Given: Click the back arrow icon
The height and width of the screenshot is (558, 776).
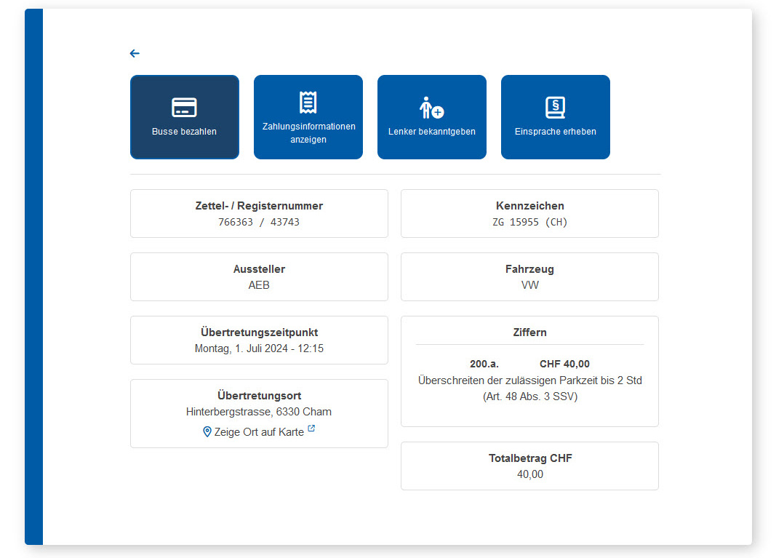Looking at the screenshot, I should pos(135,53).
